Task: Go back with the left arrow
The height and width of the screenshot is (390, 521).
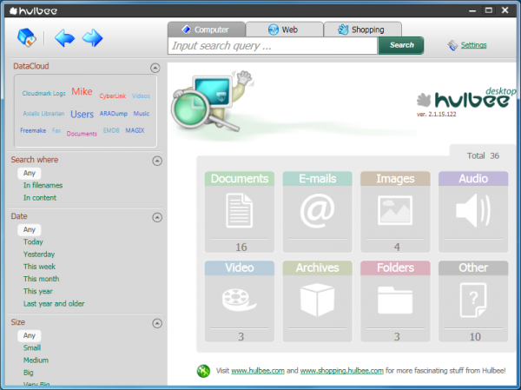Action: 64,38
